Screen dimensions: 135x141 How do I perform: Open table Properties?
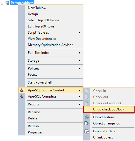point(35,132)
